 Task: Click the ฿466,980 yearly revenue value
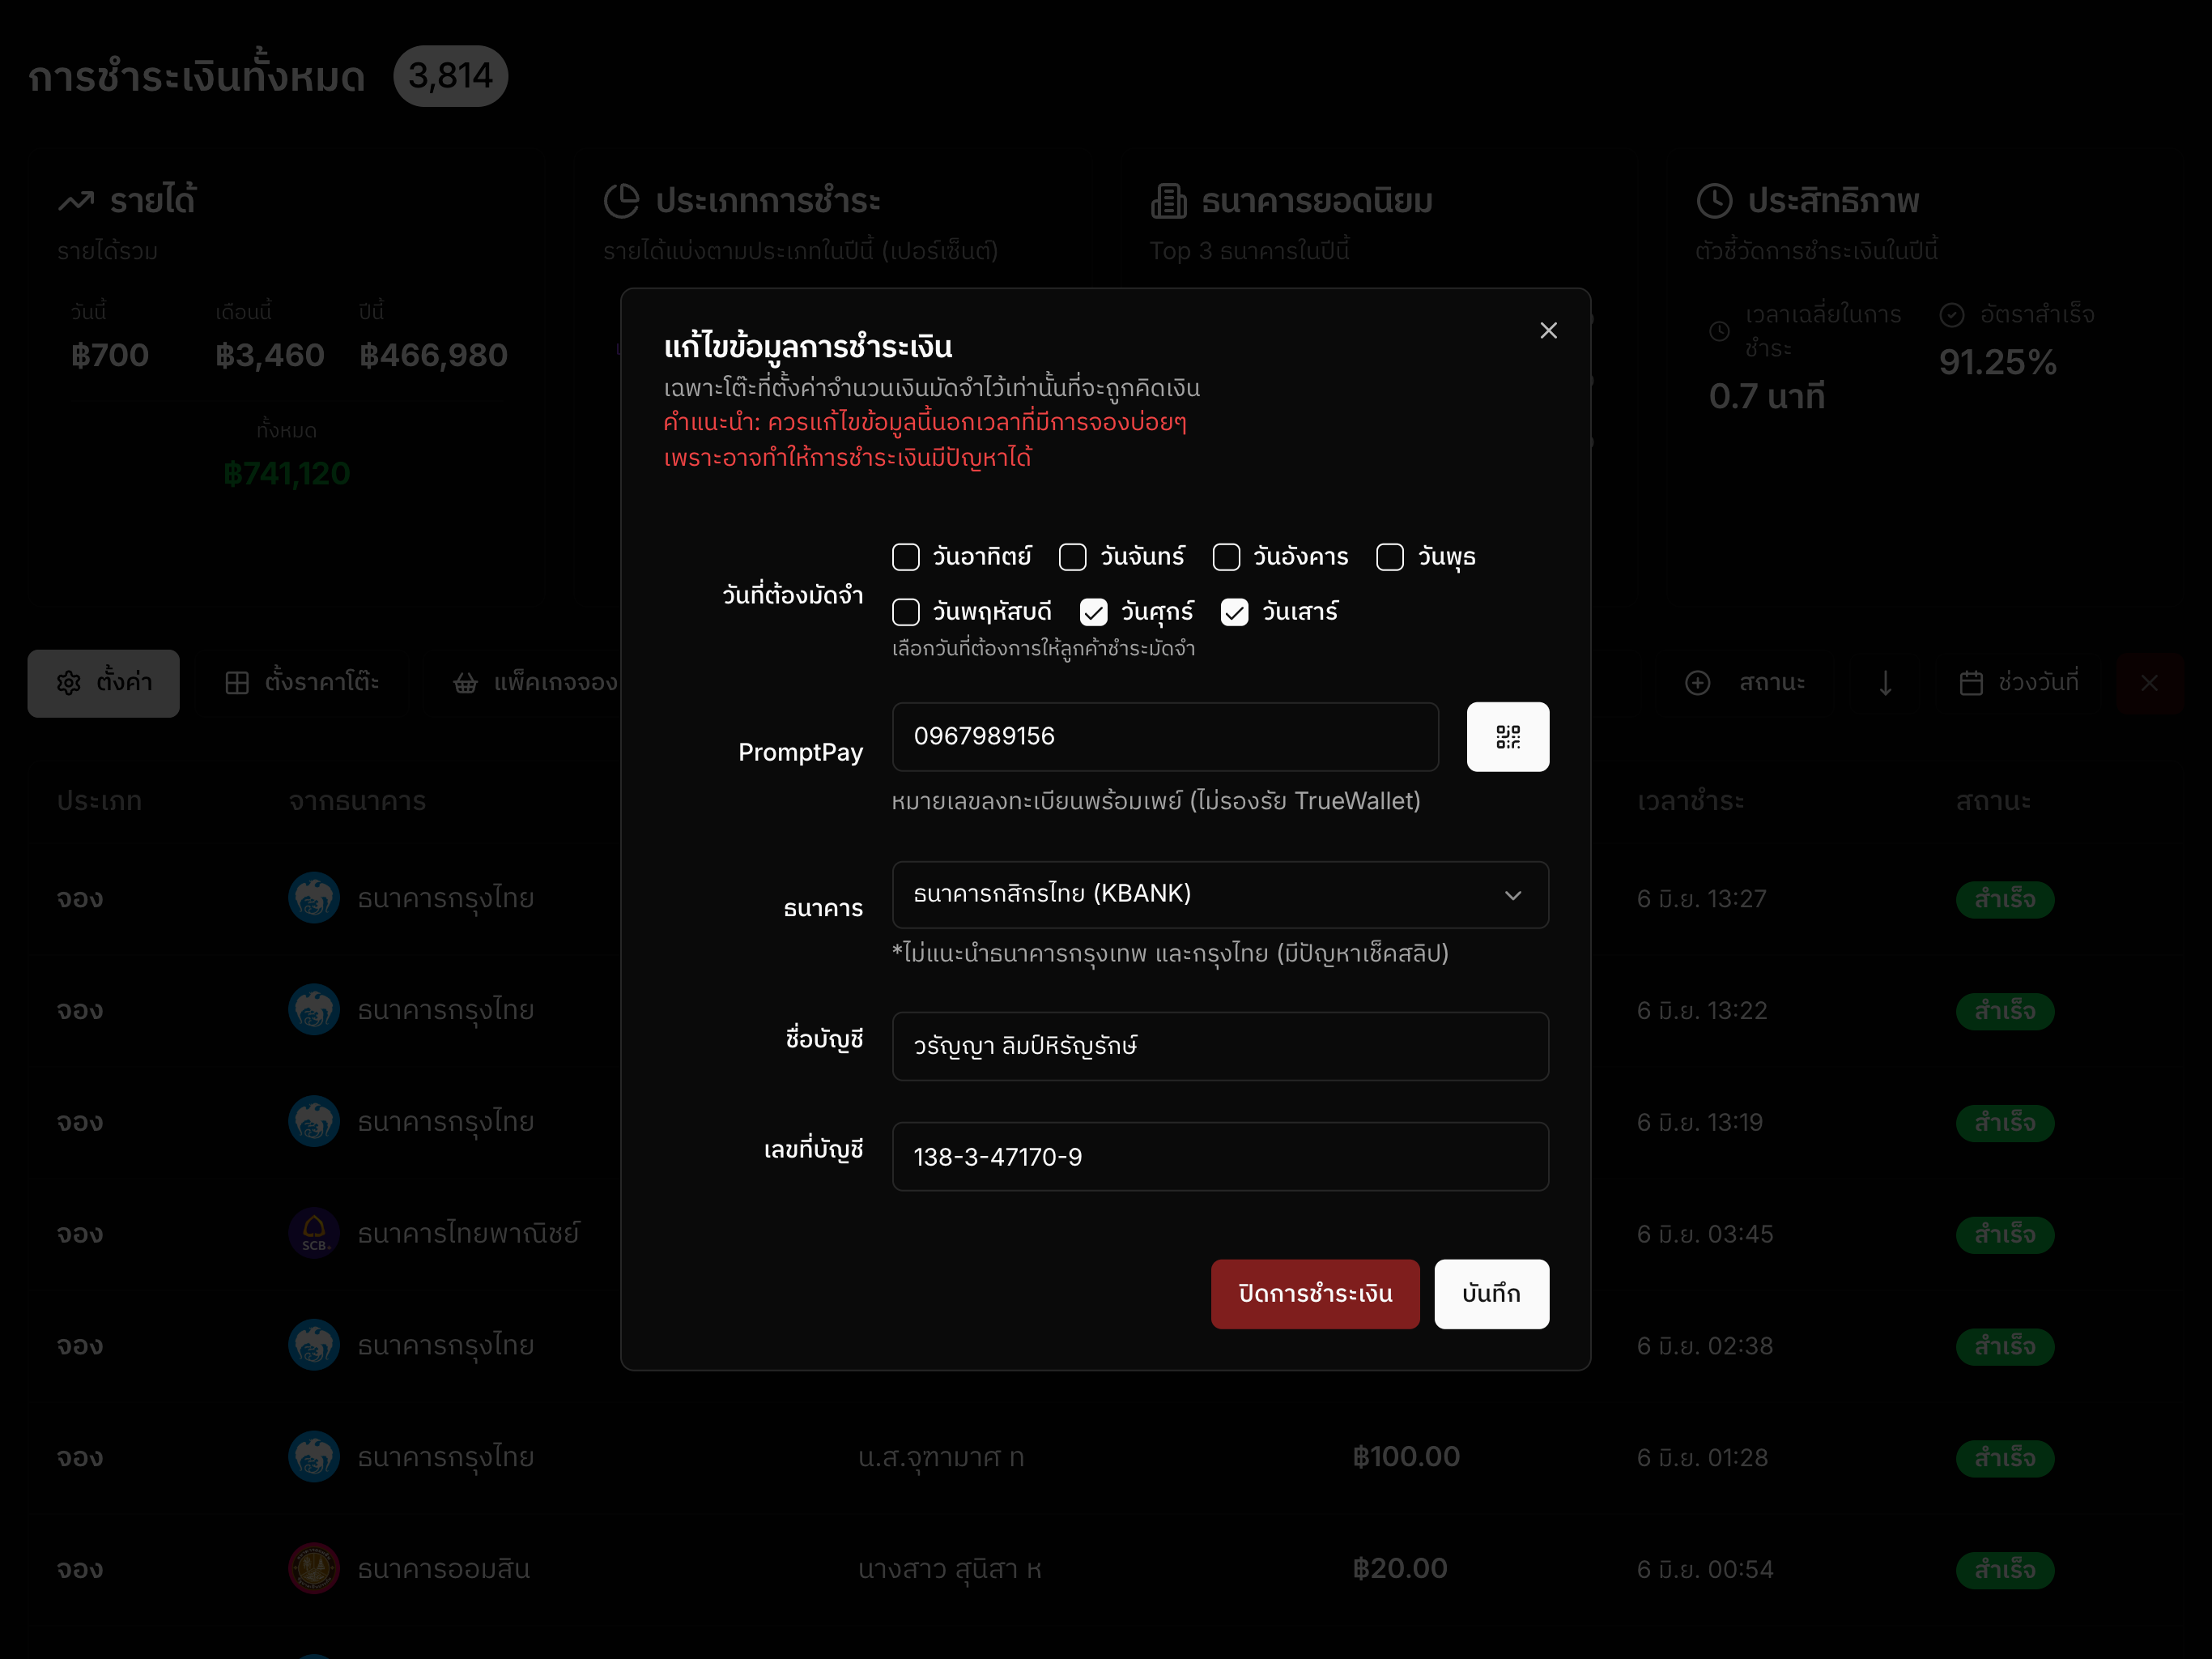point(433,356)
